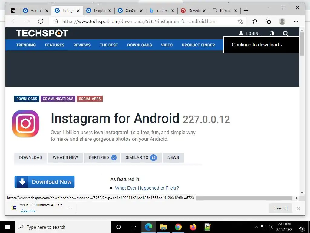Open options for Visual-C-Runtimes download

[70, 208]
